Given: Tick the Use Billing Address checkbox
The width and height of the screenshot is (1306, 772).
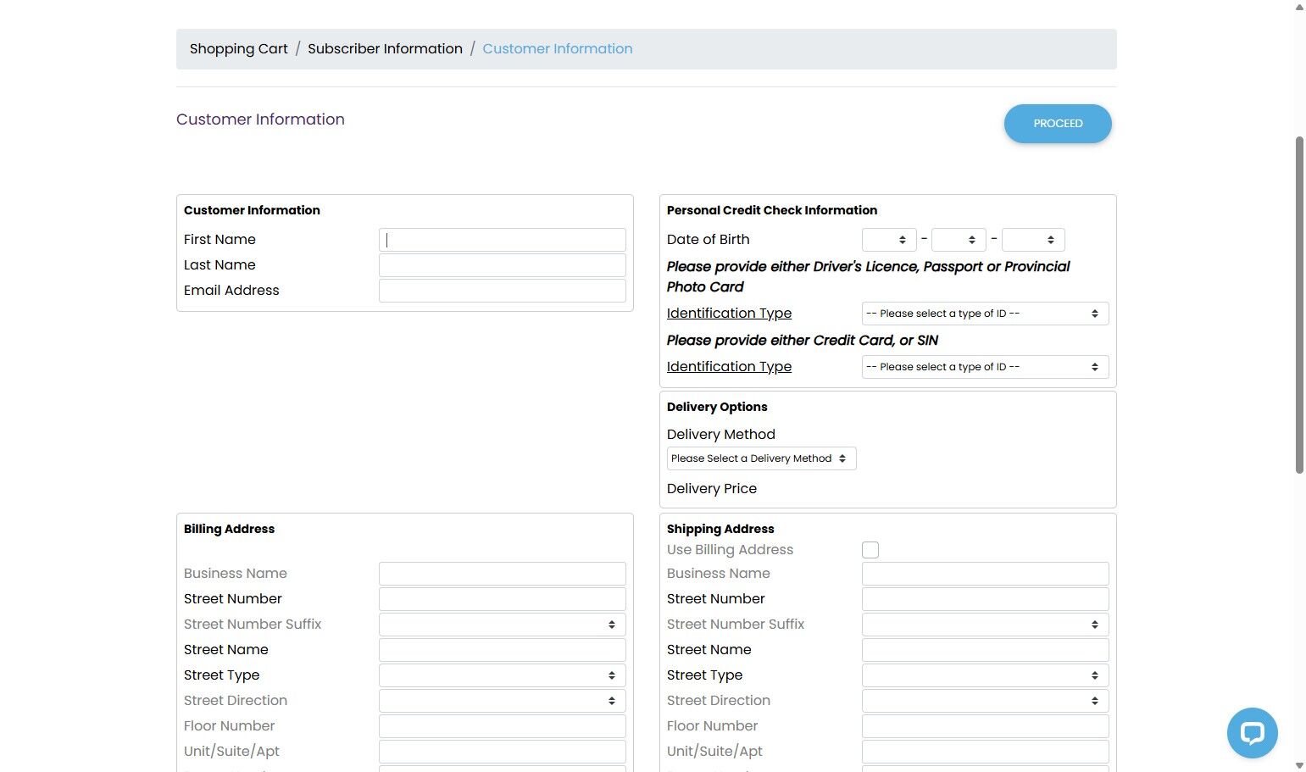Looking at the screenshot, I should coord(870,550).
